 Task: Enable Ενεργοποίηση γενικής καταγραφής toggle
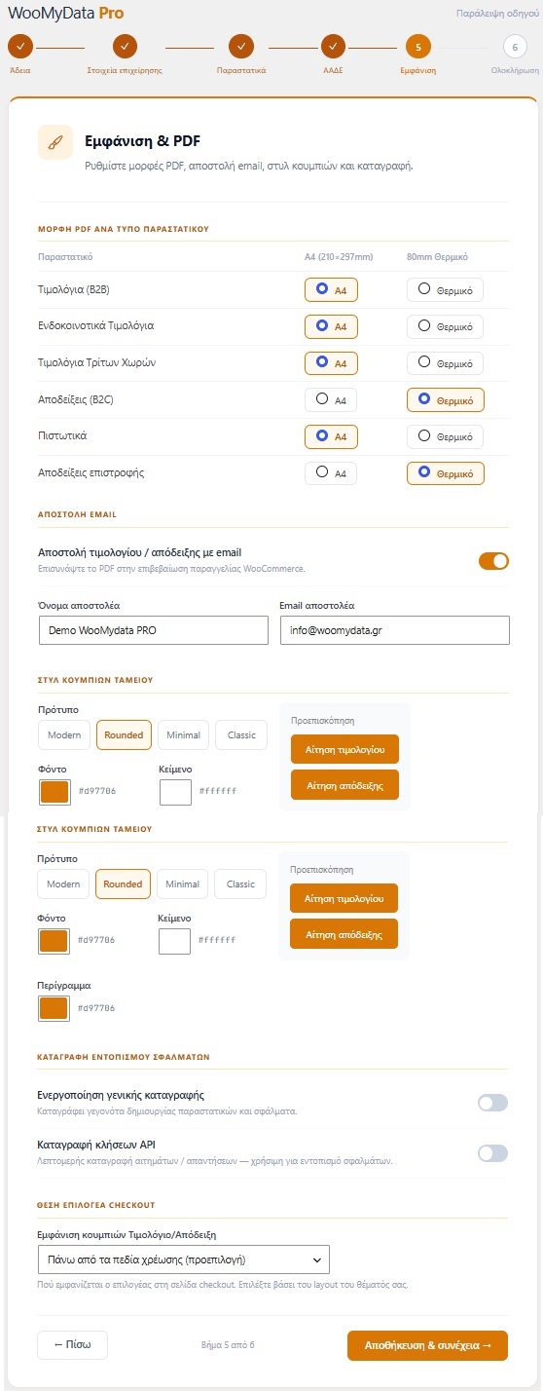[x=492, y=1103]
